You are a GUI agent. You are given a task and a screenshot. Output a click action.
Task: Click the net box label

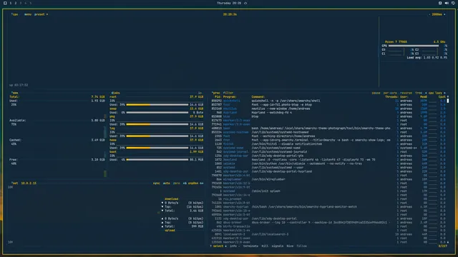click(14, 183)
